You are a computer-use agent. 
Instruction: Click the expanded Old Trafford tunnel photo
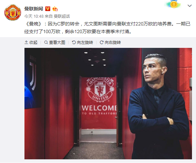(x=108, y=103)
